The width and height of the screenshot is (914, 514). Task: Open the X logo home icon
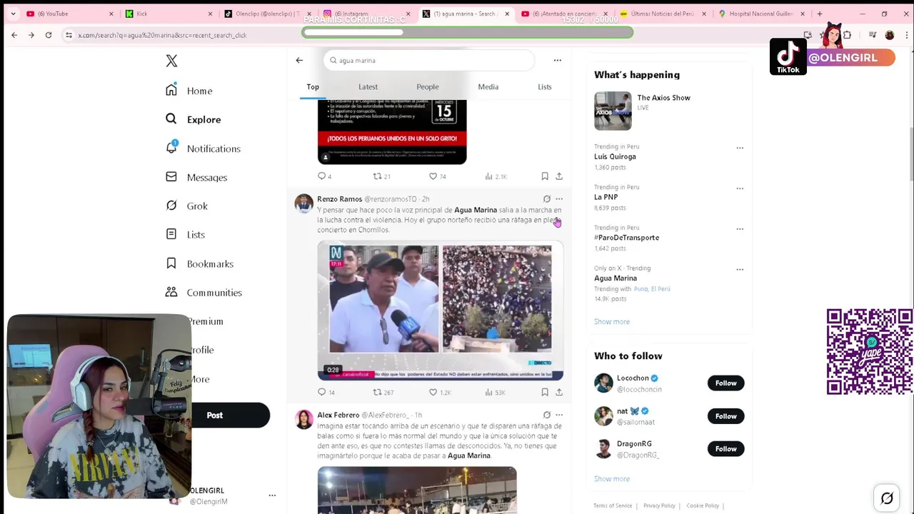tap(171, 61)
